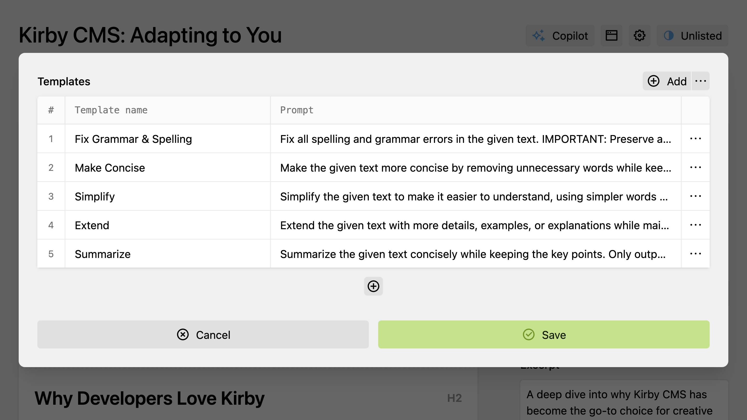This screenshot has width=747, height=420.
Task: Open options for the Extend row
Action: click(x=696, y=225)
